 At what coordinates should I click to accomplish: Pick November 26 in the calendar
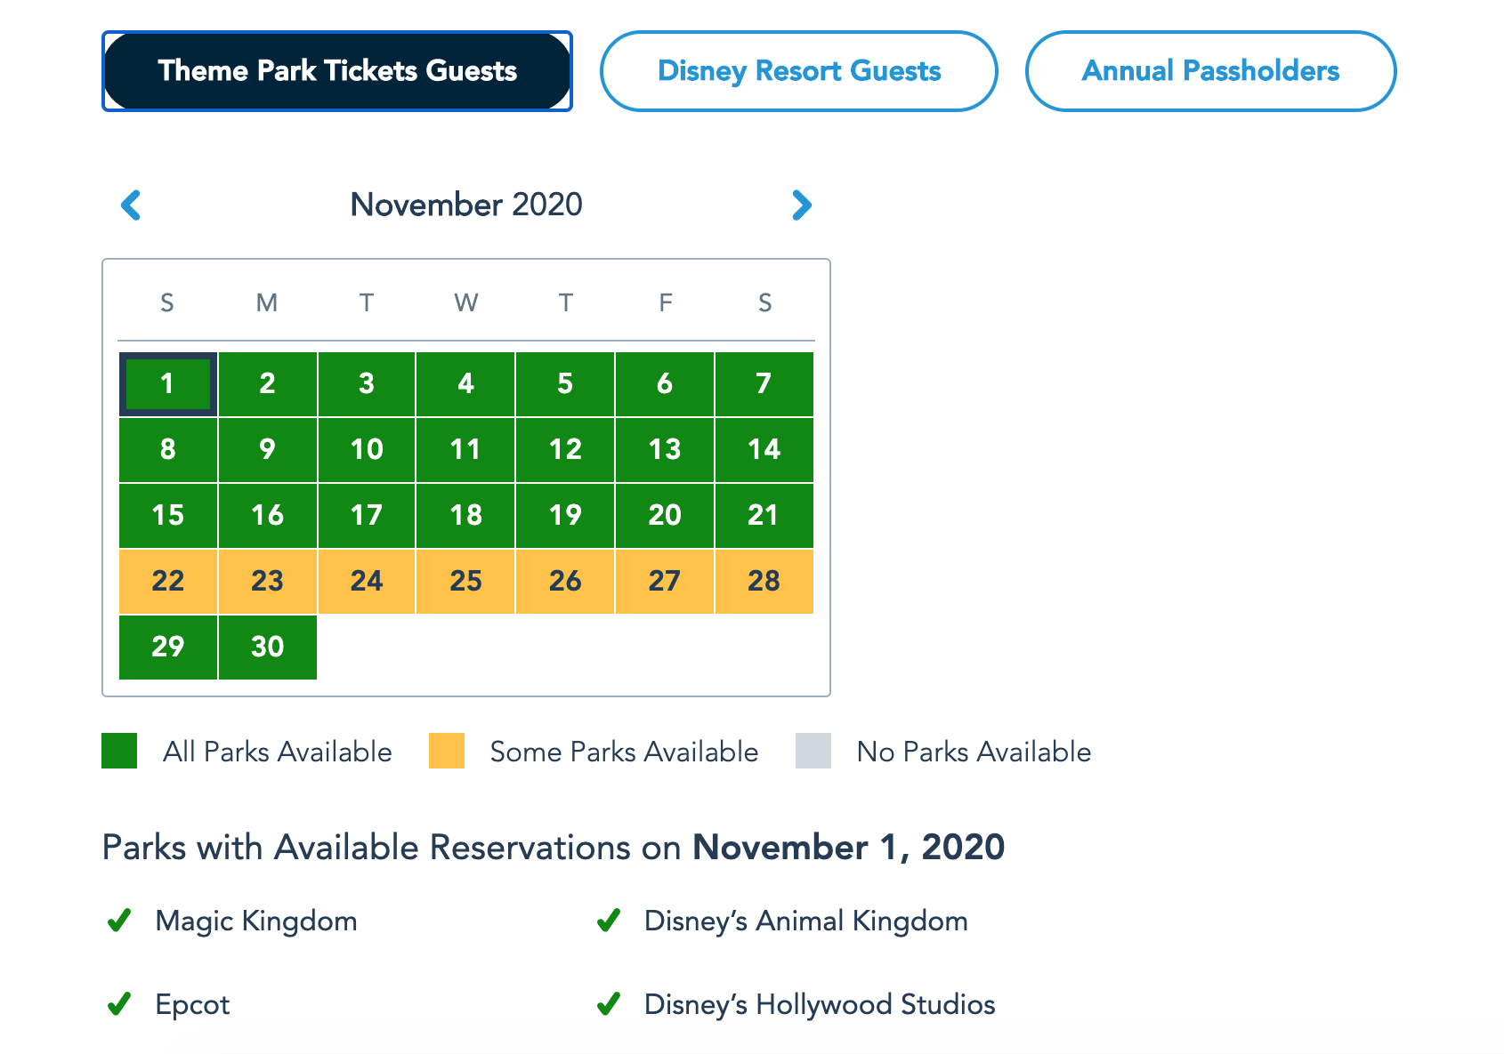tap(565, 581)
